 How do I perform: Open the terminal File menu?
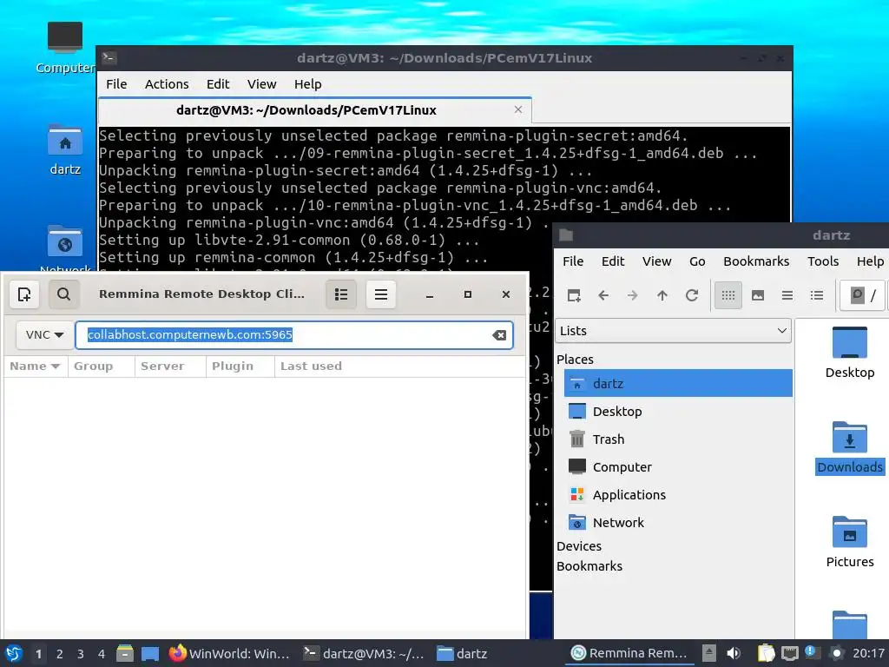[x=116, y=84]
